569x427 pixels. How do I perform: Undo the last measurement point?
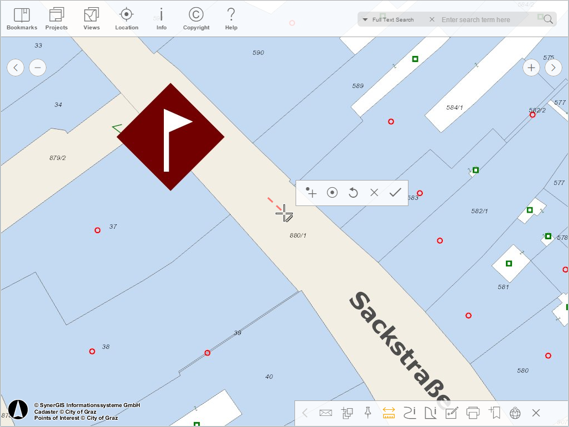click(x=353, y=193)
